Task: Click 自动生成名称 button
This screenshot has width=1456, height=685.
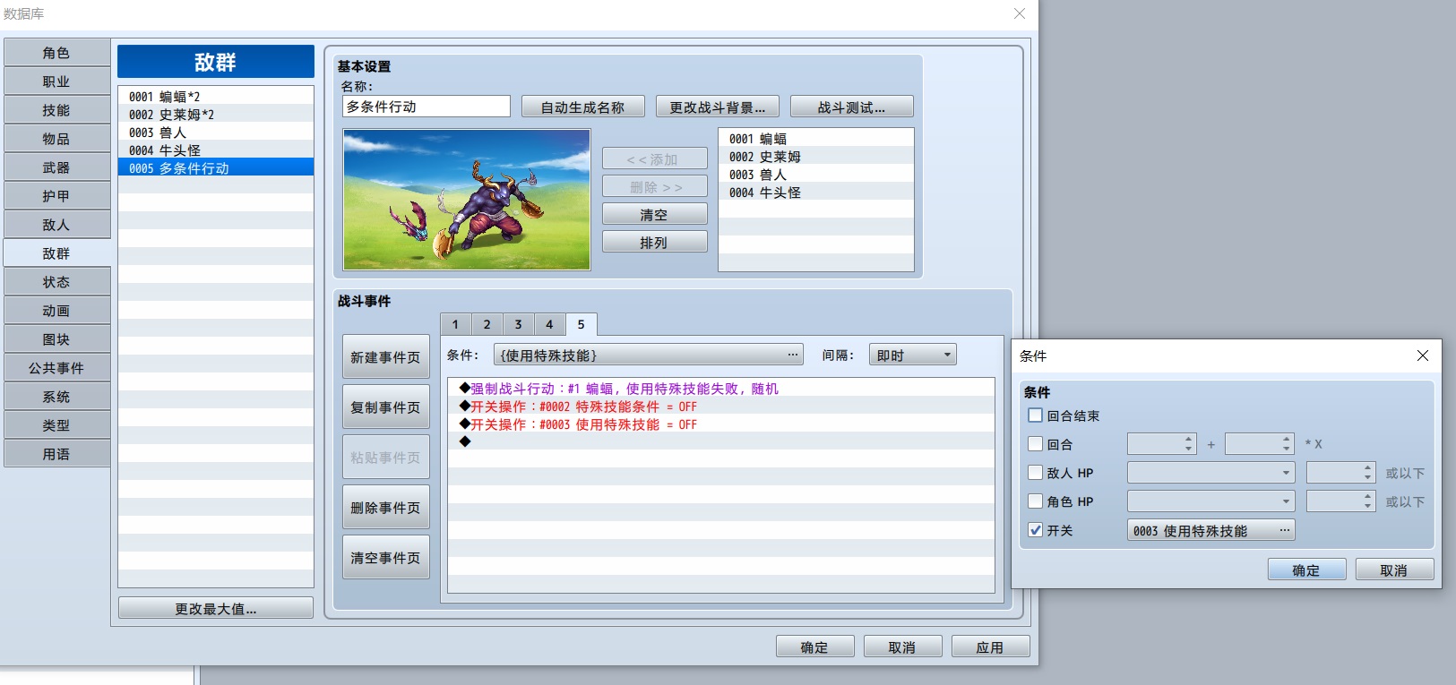Action: [x=582, y=107]
